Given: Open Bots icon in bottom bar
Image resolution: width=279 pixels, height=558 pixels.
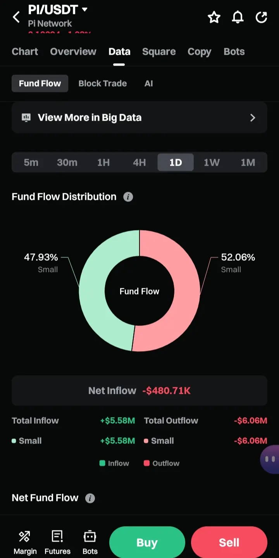Looking at the screenshot, I should tap(90, 542).
